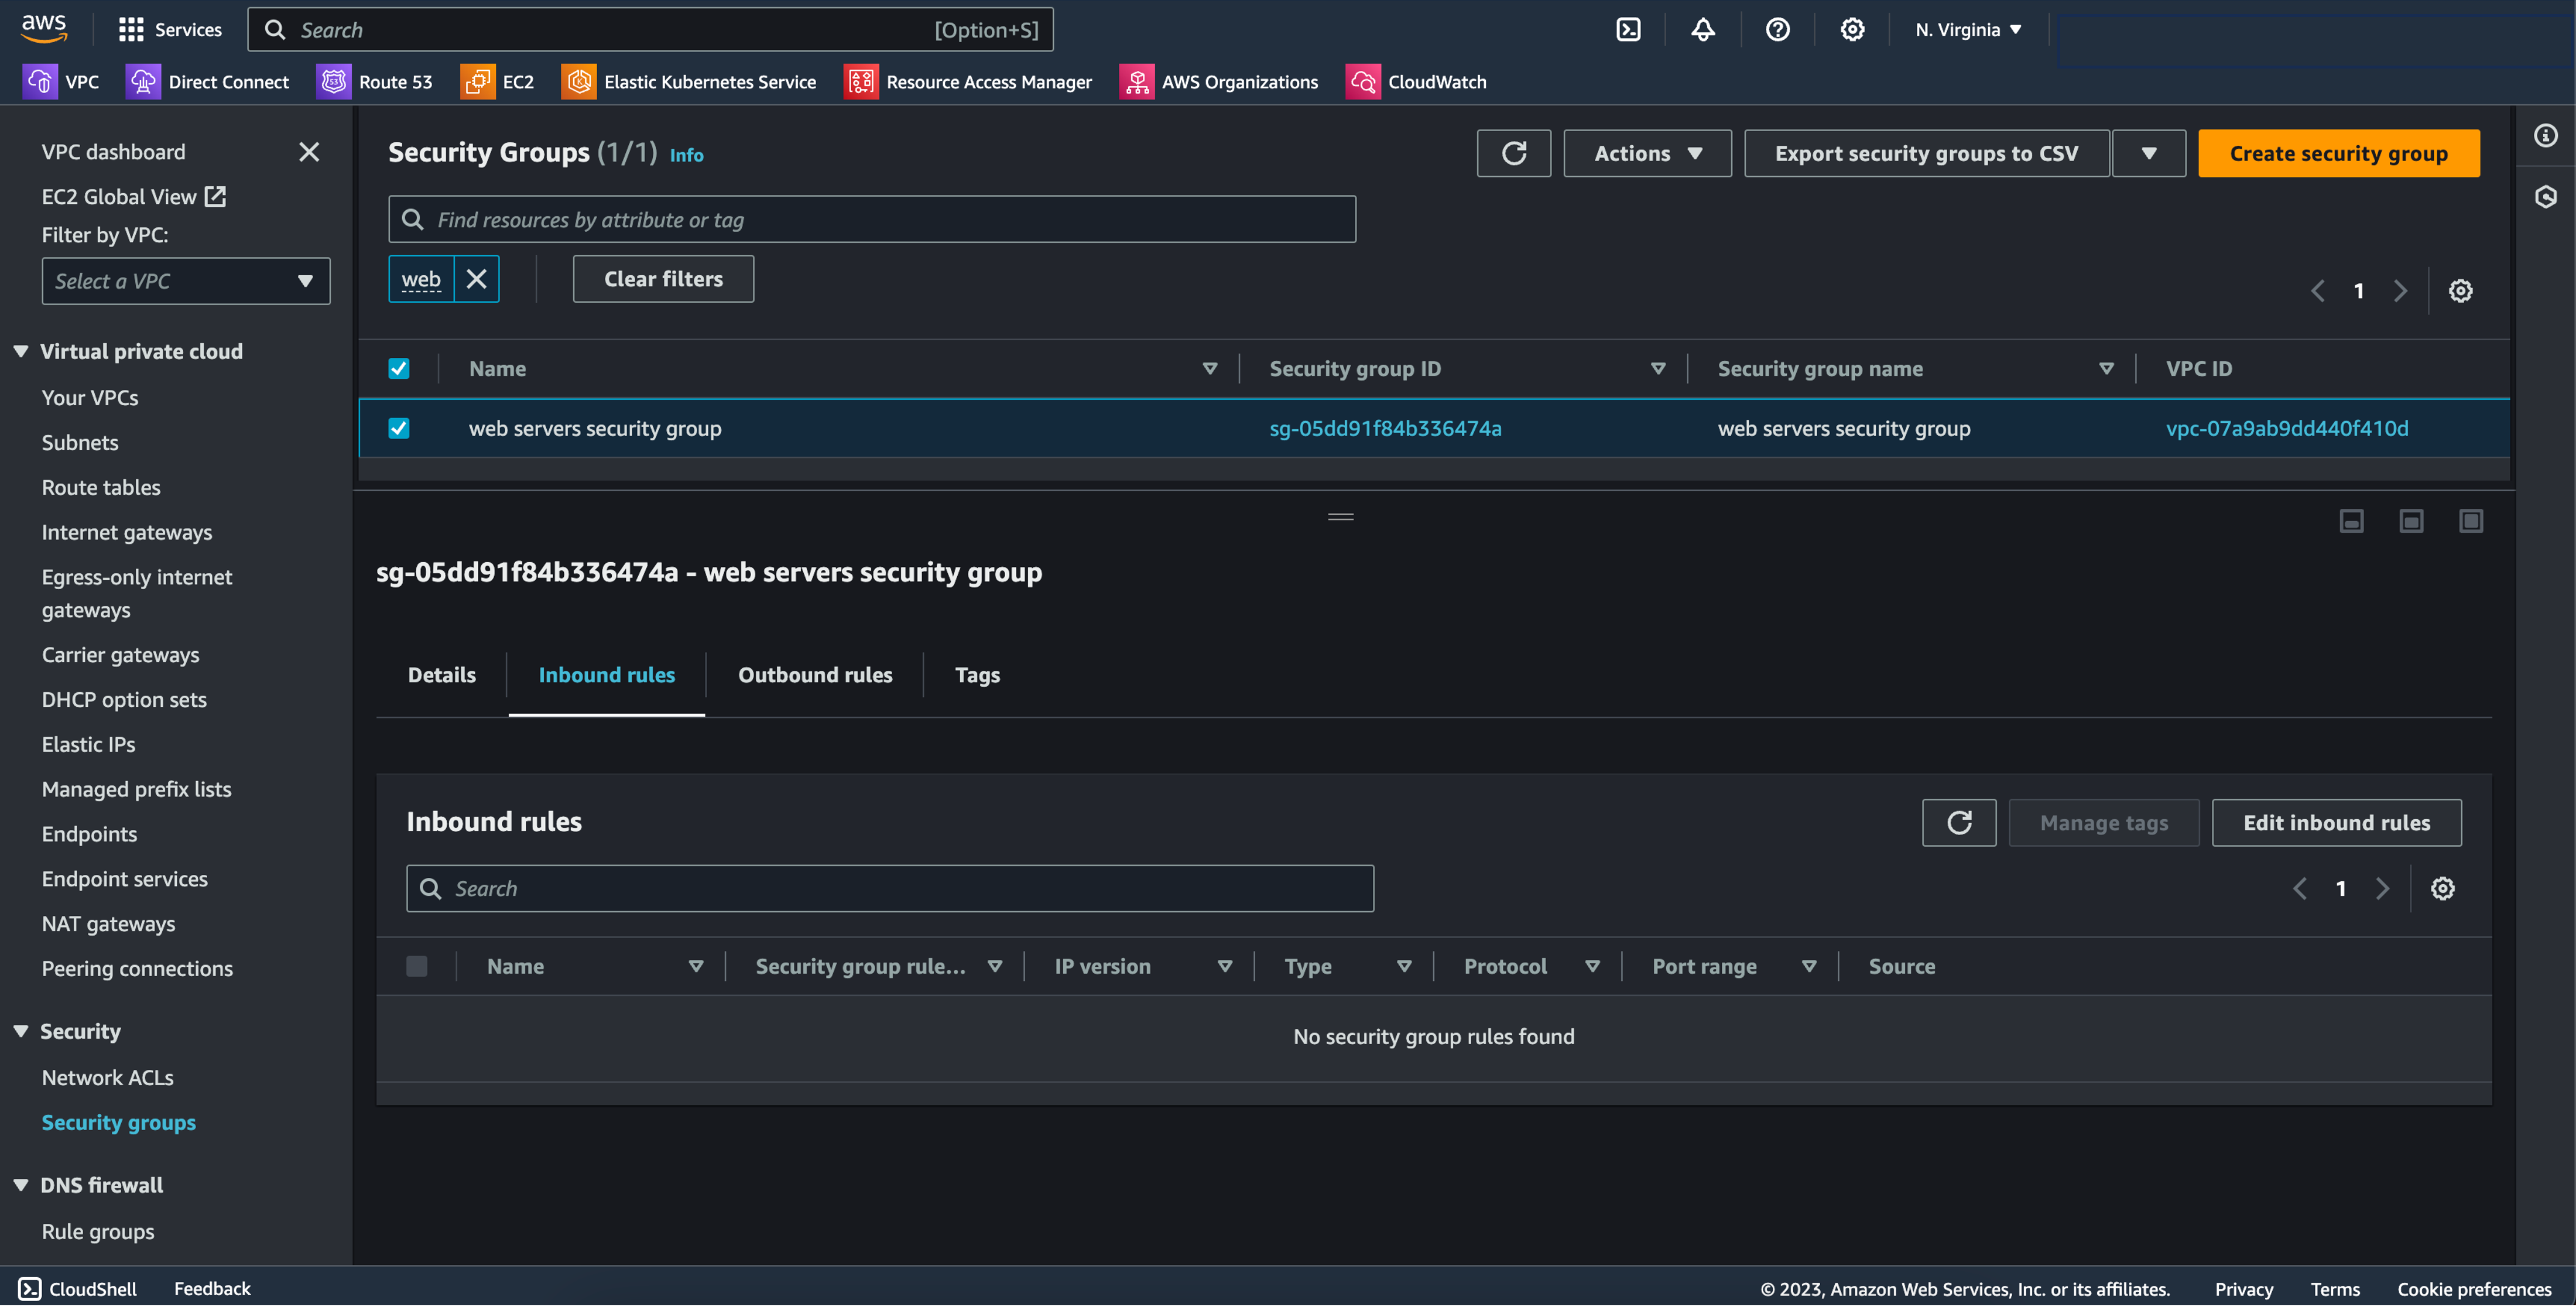Refresh the security groups list
The width and height of the screenshot is (2576, 1307).
(x=1513, y=153)
